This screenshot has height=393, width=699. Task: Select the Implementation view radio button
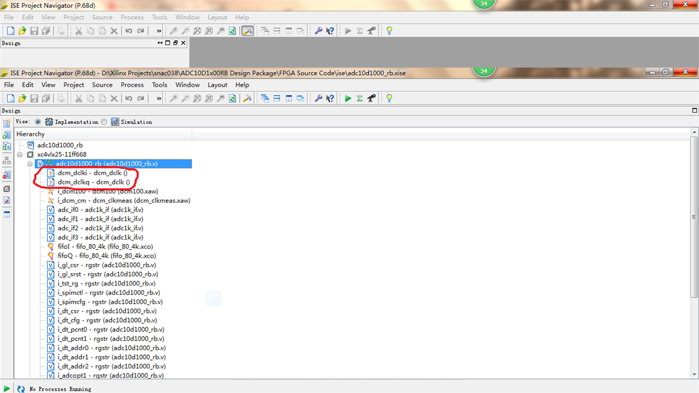pos(38,122)
